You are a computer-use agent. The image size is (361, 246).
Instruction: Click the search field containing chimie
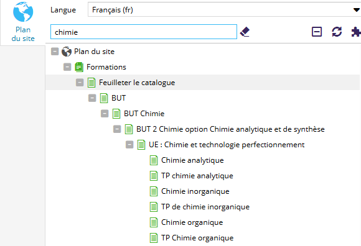point(144,32)
